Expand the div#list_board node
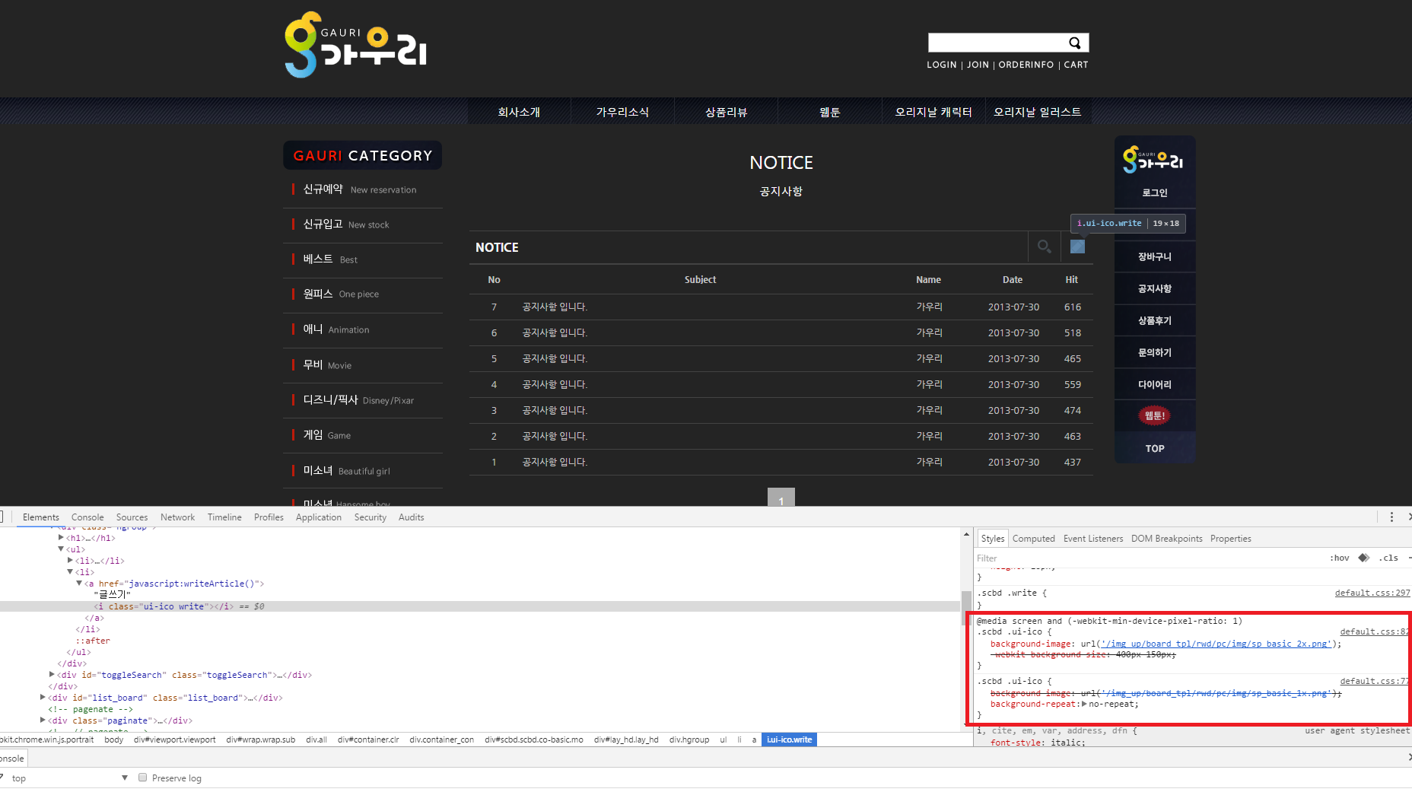 pos(43,698)
